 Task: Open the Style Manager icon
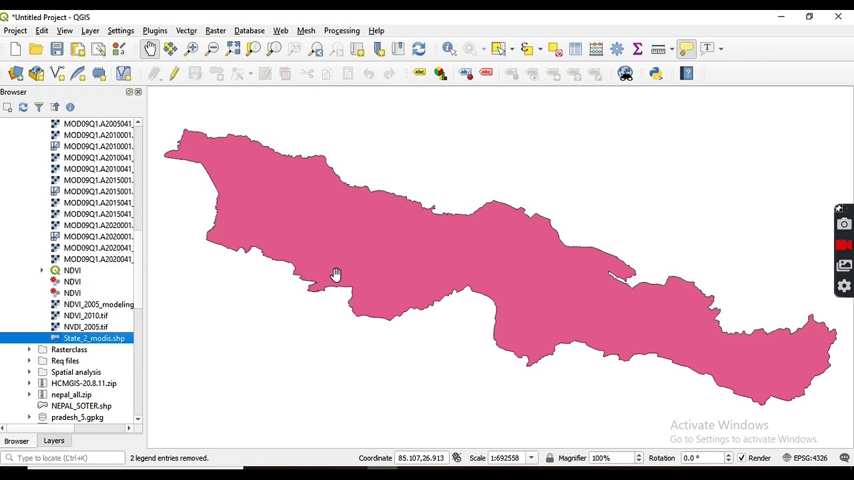click(x=119, y=49)
